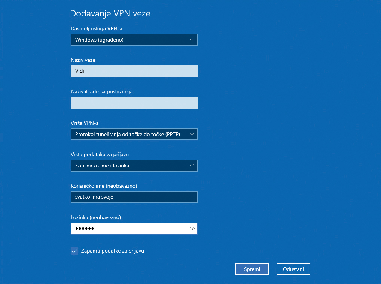This screenshot has width=381, height=284.
Task: Cancel with the Odustani button
Action: (x=293, y=269)
